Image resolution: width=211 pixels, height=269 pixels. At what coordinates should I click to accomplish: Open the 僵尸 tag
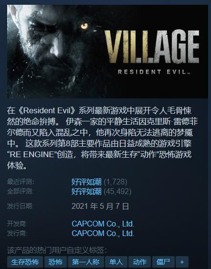(x=163, y=262)
